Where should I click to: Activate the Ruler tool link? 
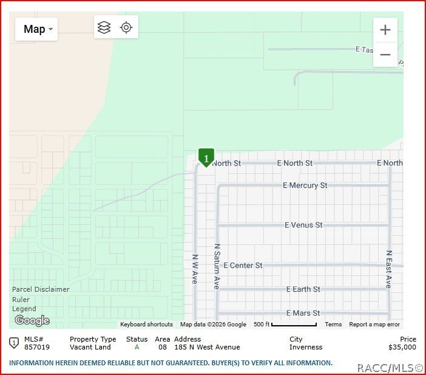[21, 300]
